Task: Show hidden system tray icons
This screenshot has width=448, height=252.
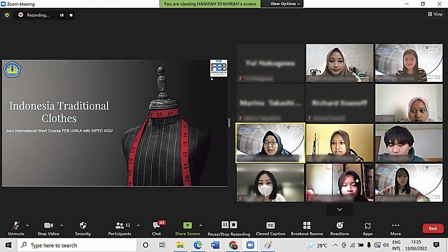Action: click(x=336, y=245)
